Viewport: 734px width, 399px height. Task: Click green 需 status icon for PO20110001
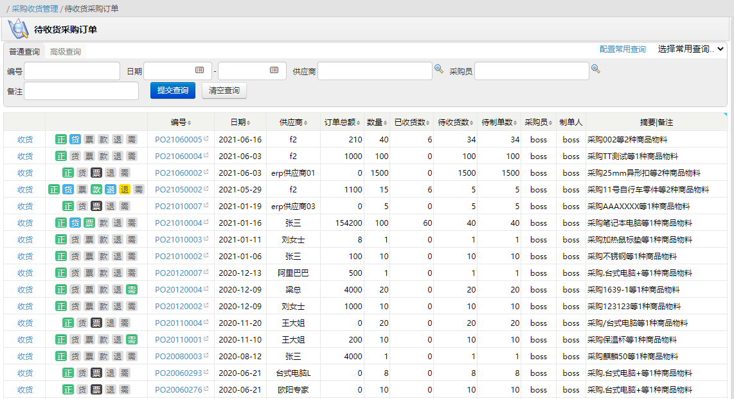[132, 340]
